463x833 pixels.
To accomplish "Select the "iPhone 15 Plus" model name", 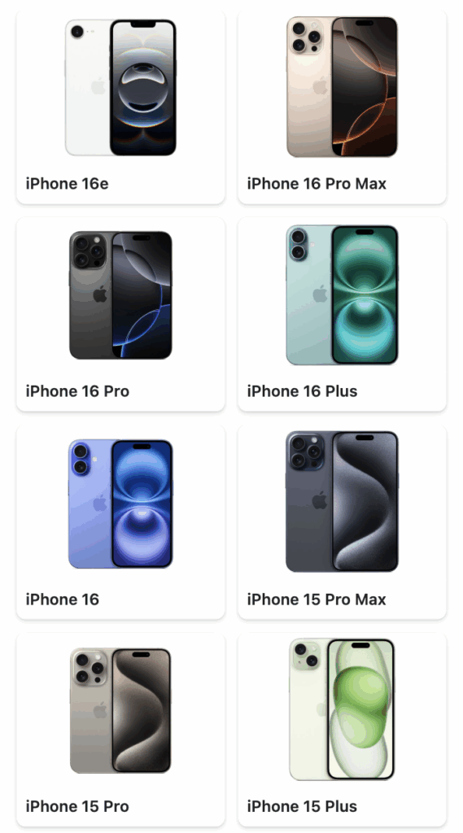I will pyautogui.click(x=303, y=806).
